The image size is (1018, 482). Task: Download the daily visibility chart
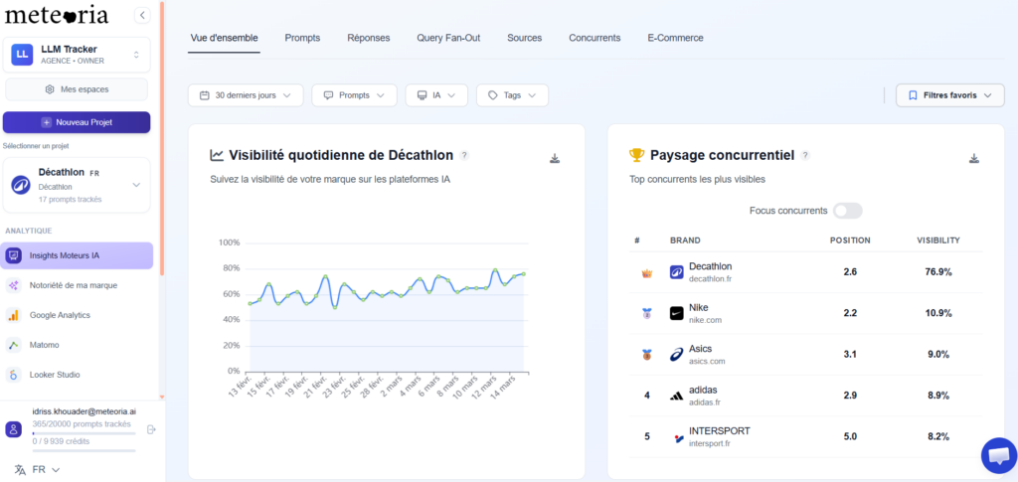(555, 158)
